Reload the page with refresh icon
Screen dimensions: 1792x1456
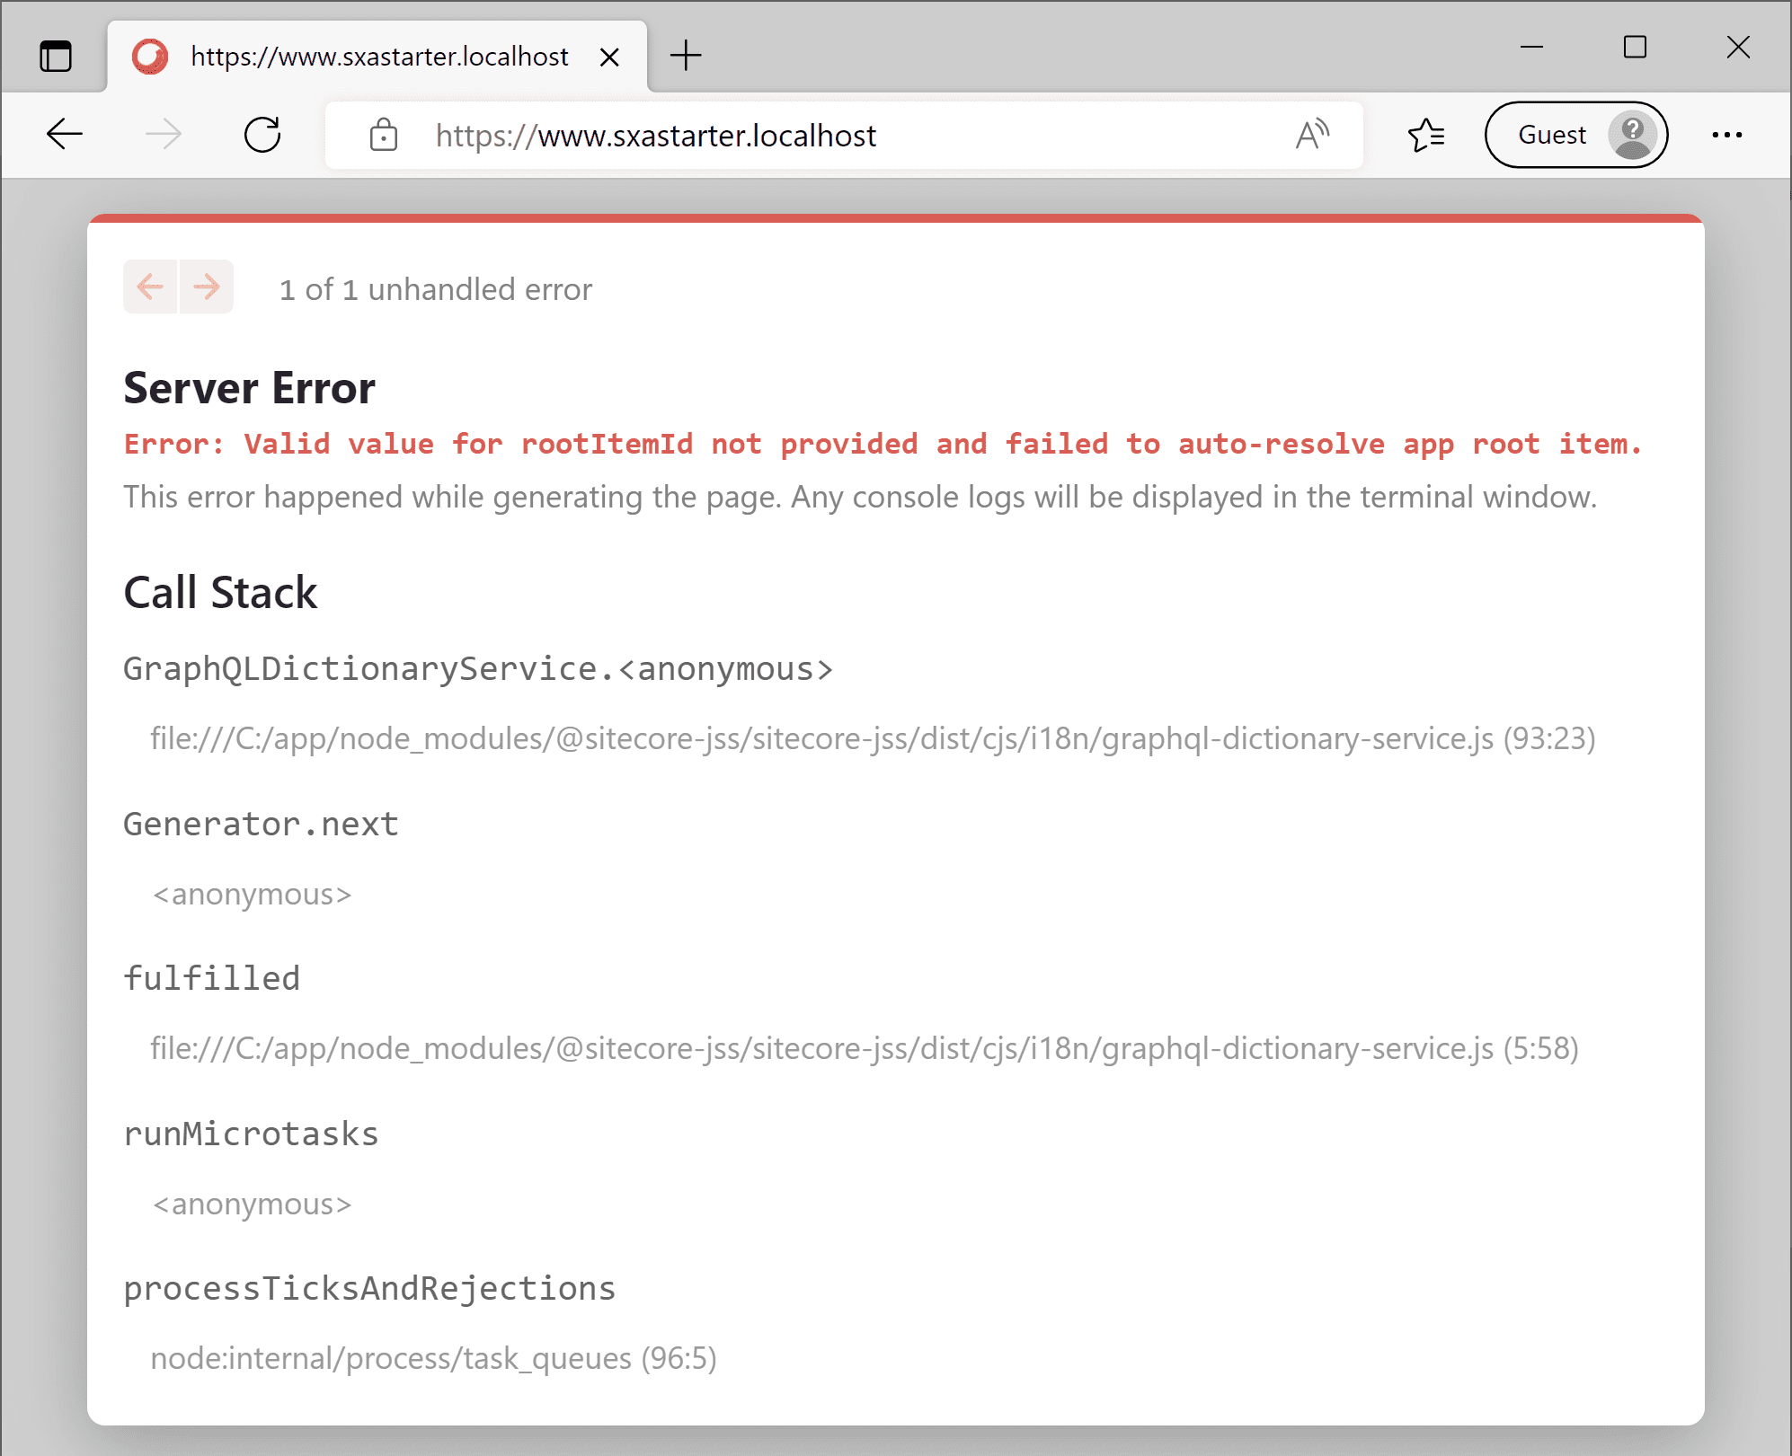(262, 135)
